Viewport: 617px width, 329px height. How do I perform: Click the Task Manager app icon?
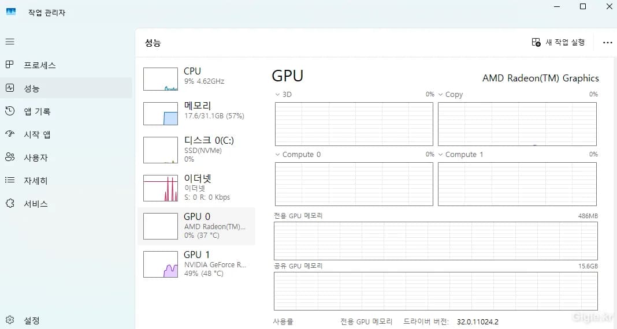click(11, 12)
